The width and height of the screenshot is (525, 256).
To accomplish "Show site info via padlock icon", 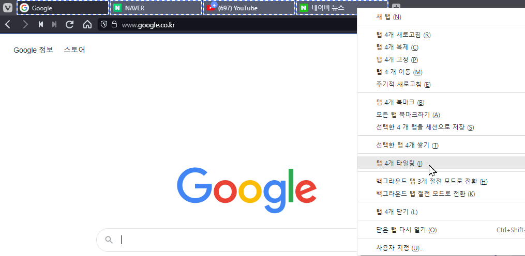I will point(114,24).
